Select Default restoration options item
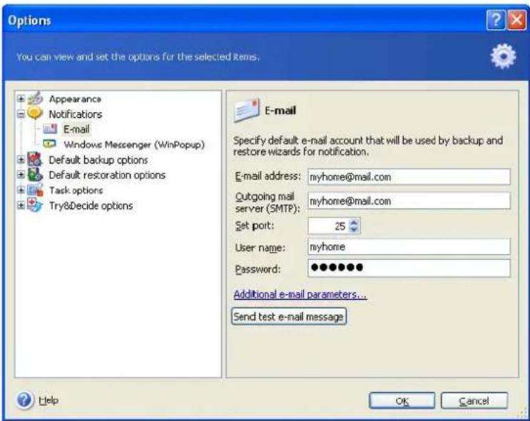Viewport: 530px width, 421px height. click(x=107, y=175)
